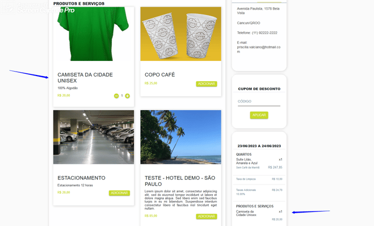Open the parking garage product image
The image size is (374, 226).
point(94,137)
